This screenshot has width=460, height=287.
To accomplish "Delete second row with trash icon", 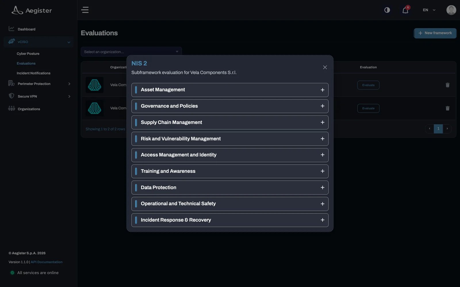I will (447, 108).
